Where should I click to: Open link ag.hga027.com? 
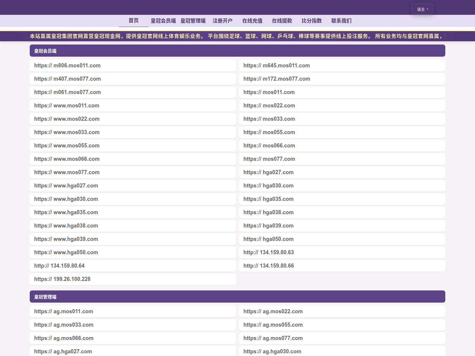click(x=133, y=351)
